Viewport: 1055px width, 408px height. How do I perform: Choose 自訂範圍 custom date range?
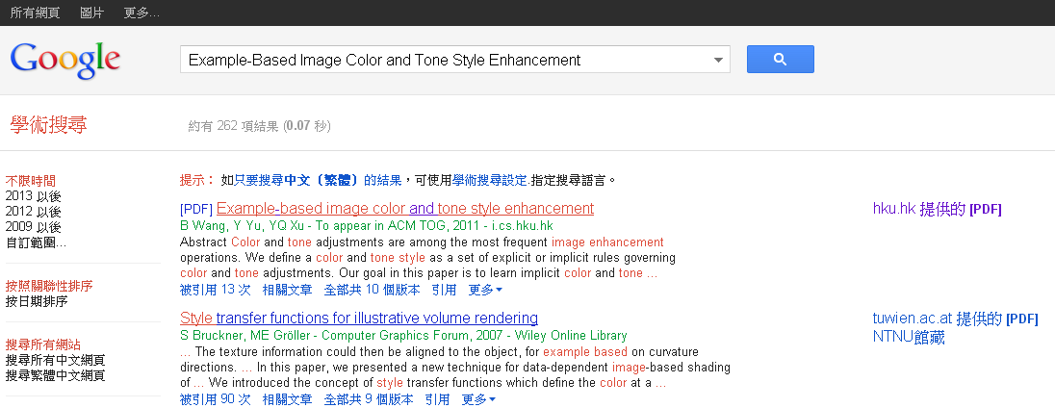(x=36, y=242)
